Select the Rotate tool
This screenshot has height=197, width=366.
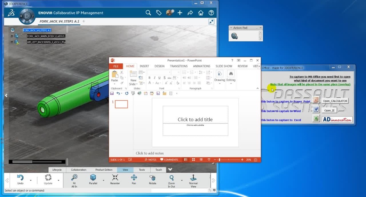(x=152, y=179)
